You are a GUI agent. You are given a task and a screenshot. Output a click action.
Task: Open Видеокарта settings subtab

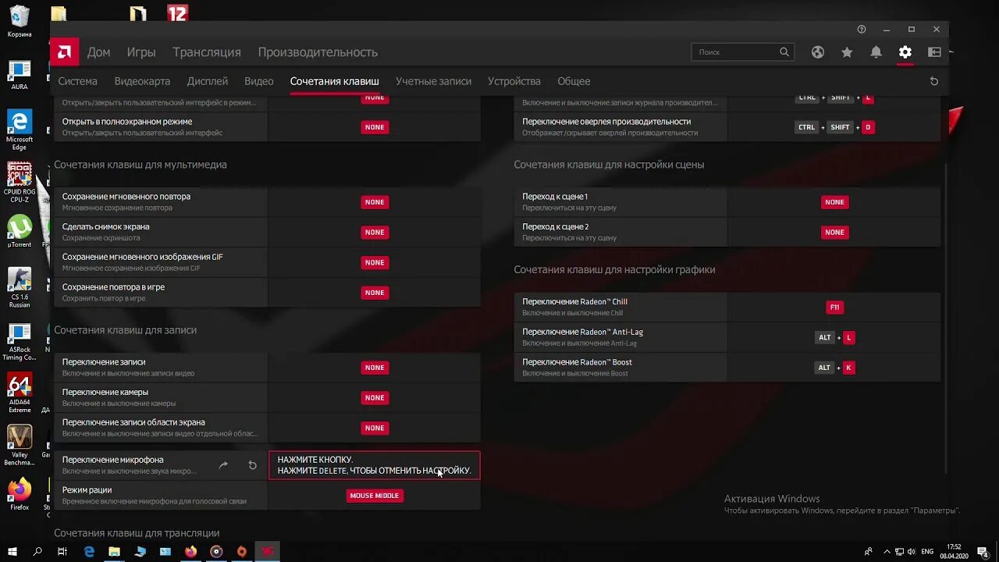[142, 81]
